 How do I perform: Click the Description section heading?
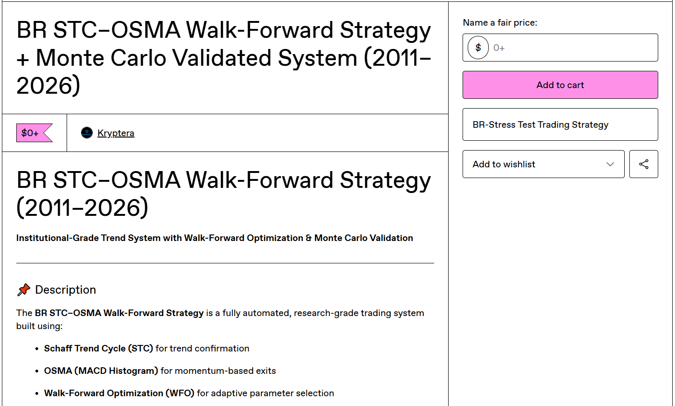point(65,290)
